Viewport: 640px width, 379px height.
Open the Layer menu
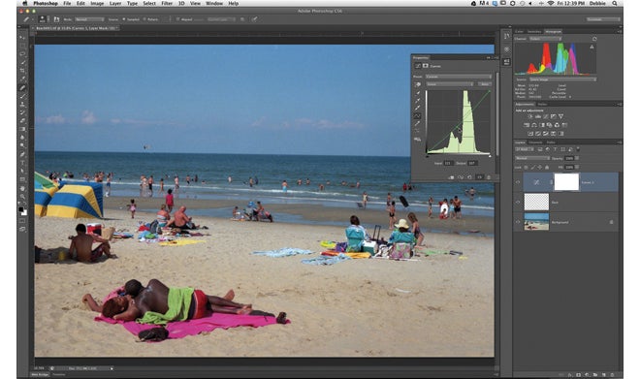coord(115,3)
